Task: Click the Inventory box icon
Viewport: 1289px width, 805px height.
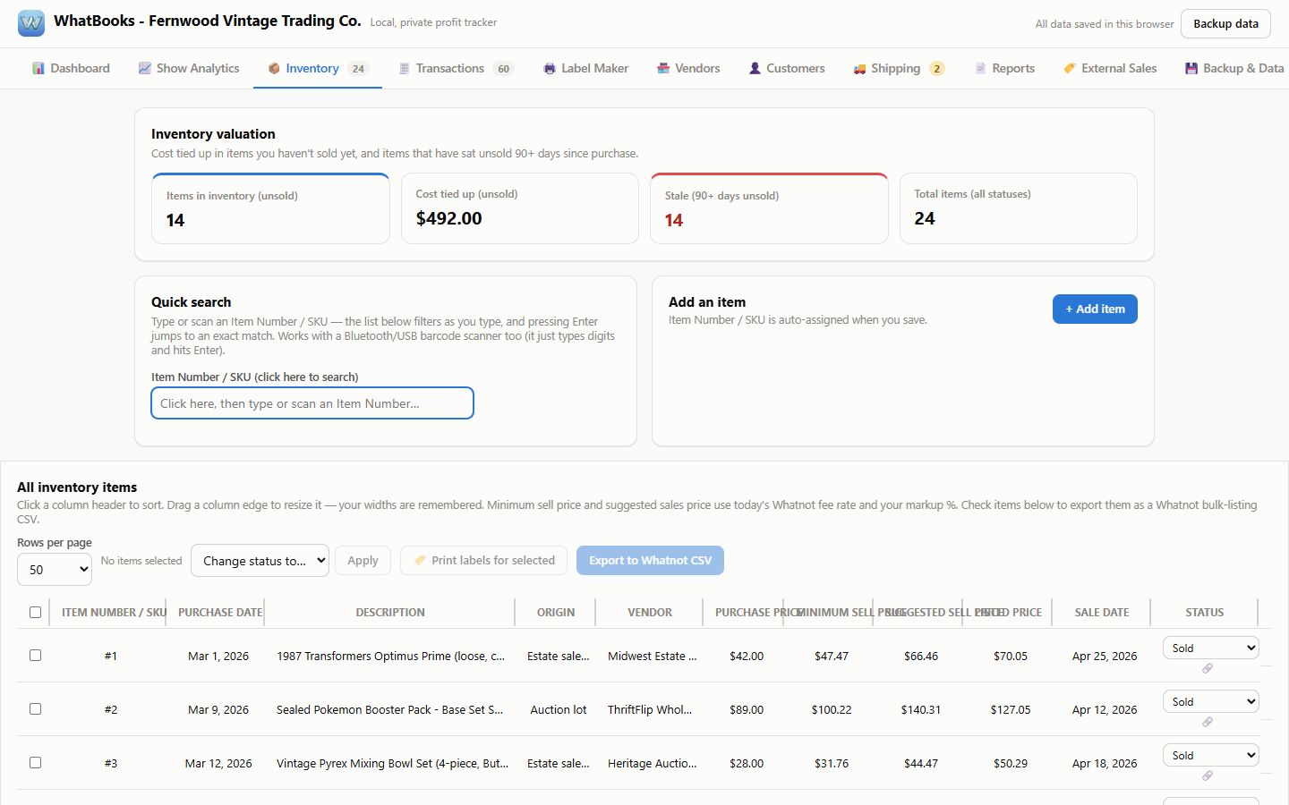Action: pyautogui.click(x=274, y=68)
